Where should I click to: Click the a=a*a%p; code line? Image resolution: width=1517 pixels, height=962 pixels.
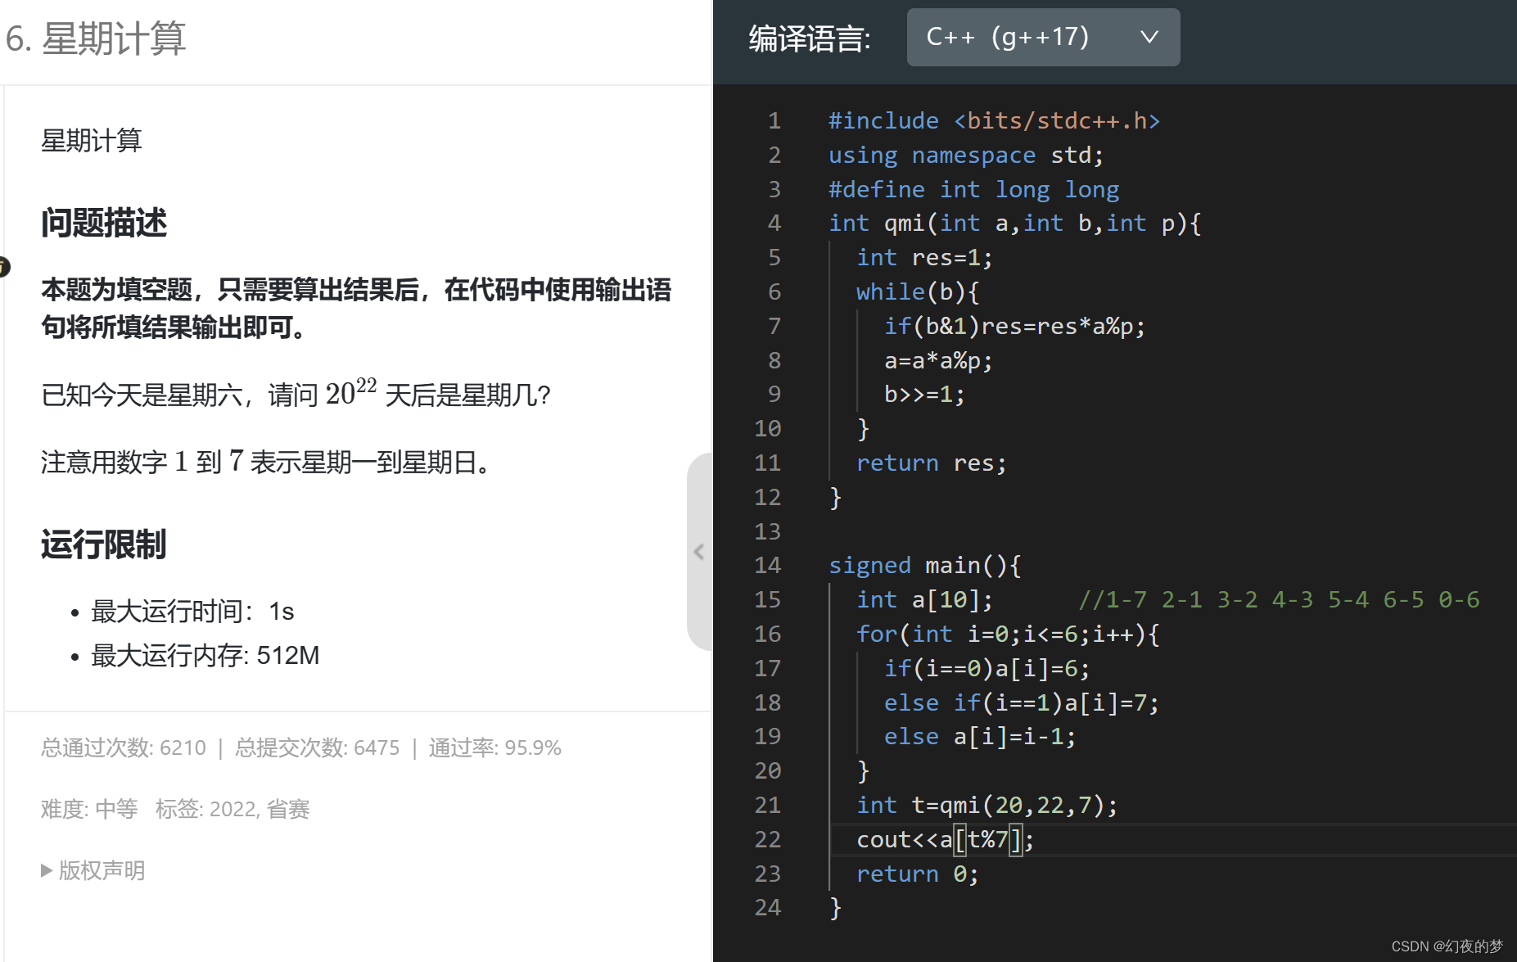click(938, 361)
